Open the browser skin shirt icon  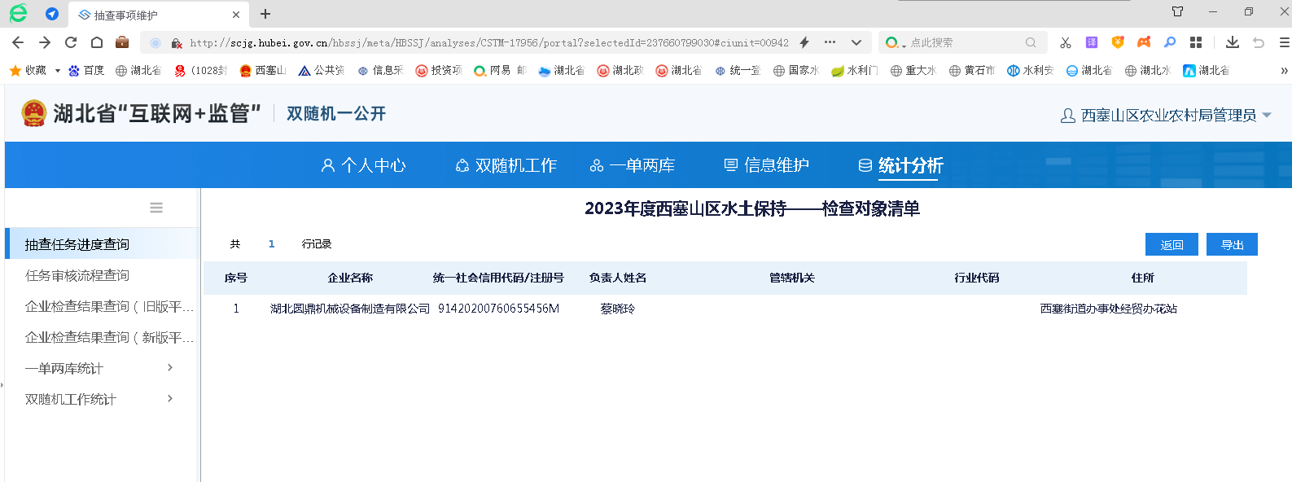pyautogui.click(x=1177, y=11)
